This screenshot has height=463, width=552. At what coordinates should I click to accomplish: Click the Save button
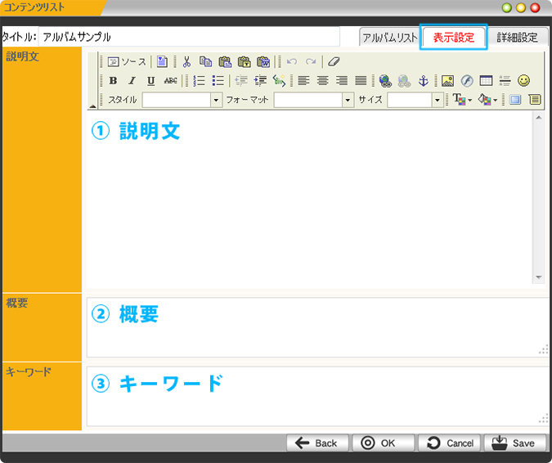(x=514, y=443)
